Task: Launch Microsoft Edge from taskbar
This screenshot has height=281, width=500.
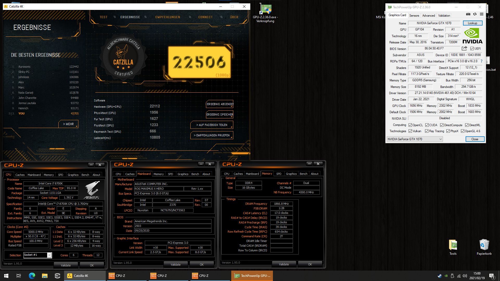Action: coord(32,276)
